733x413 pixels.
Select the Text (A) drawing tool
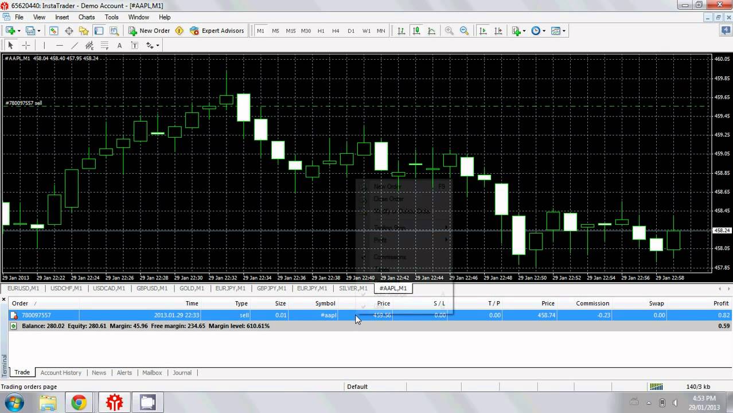pyautogui.click(x=119, y=45)
